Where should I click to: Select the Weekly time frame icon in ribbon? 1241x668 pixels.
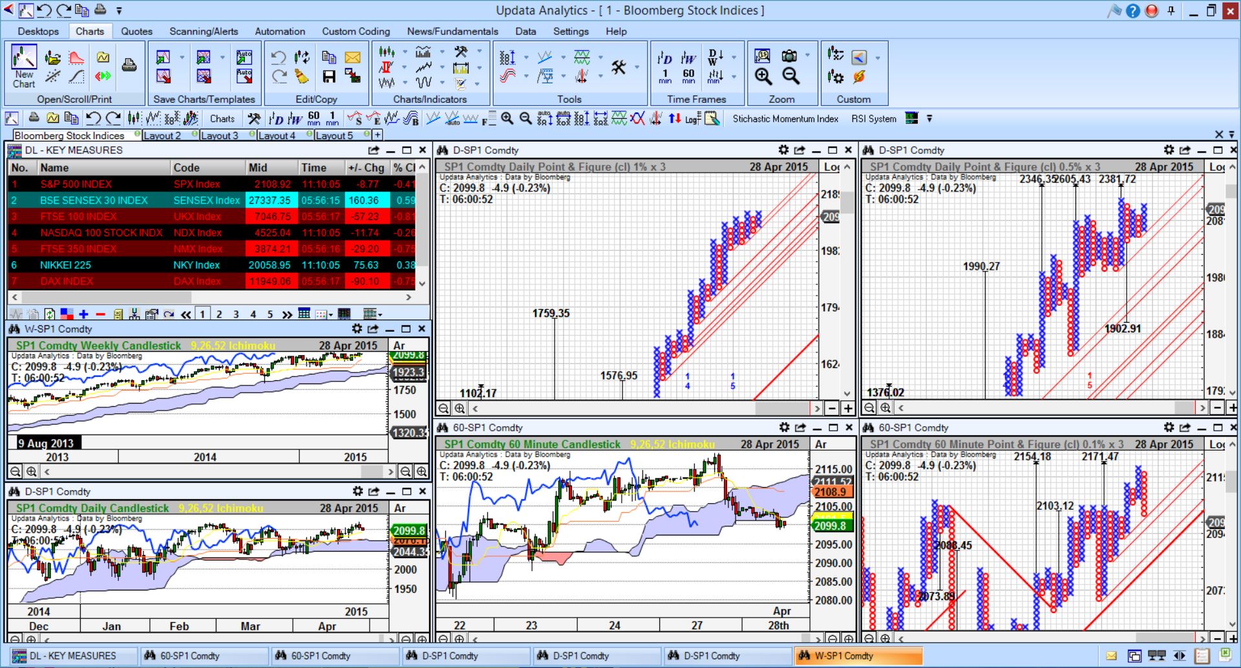(x=688, y=58)
